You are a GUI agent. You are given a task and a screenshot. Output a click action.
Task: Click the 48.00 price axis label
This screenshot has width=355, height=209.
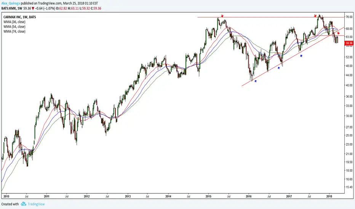pyautogui.click(x=349, y=66)
